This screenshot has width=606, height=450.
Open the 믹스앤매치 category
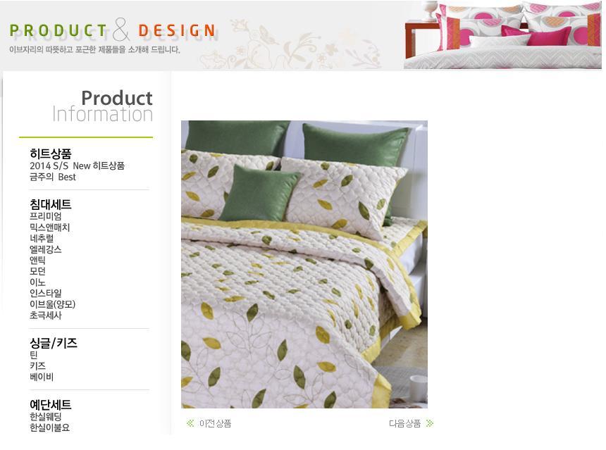[50, 227]
